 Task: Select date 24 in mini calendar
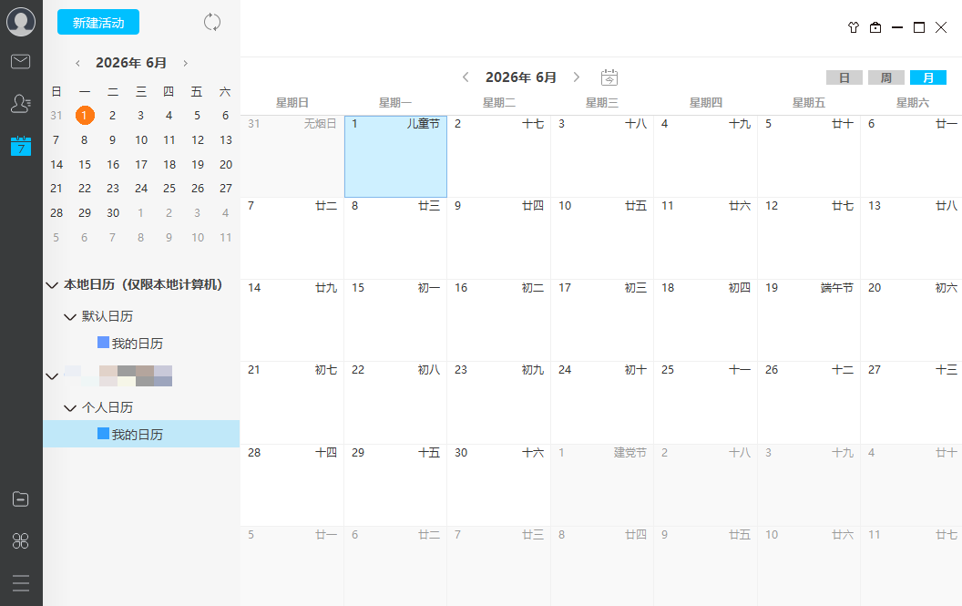(141, 189)
